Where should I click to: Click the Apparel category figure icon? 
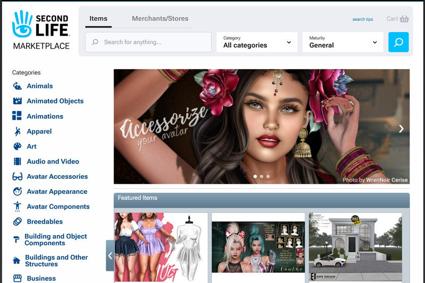(x=18, y=131)
